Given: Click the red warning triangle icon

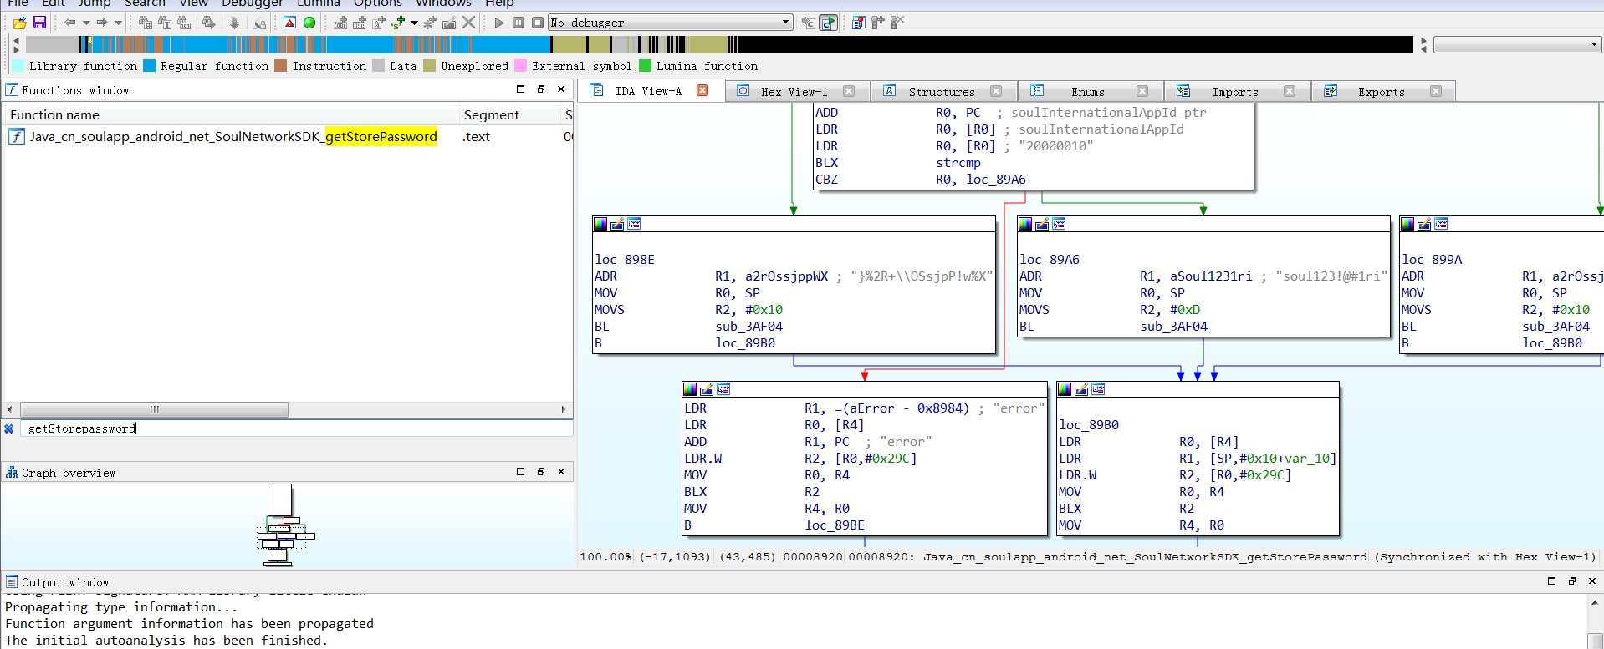Looking at the screenshot, I should tap(289, 23).
